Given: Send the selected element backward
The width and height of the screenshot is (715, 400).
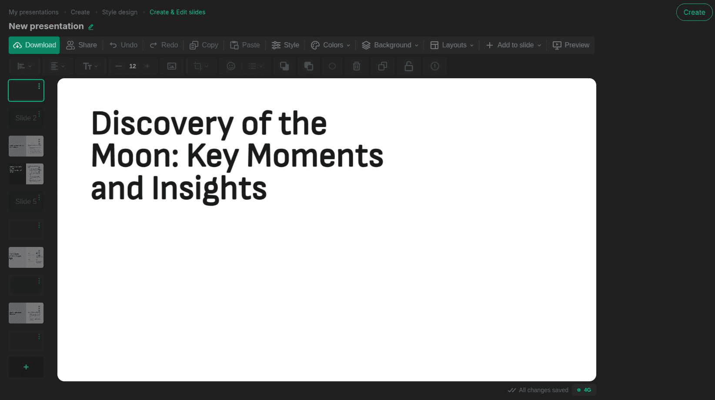Looking at the screenshot, I should click(x=309, y=66).
